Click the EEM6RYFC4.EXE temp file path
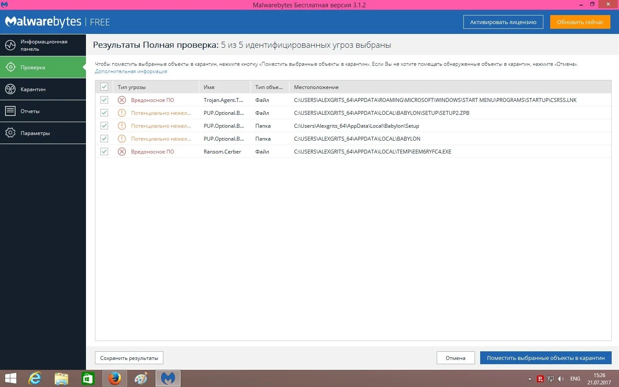This screenshot has height=387, width=619. click(x=373, y=151)
